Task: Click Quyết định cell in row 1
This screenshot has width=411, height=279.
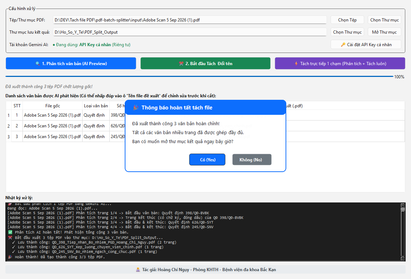Action: coord(96,115)
